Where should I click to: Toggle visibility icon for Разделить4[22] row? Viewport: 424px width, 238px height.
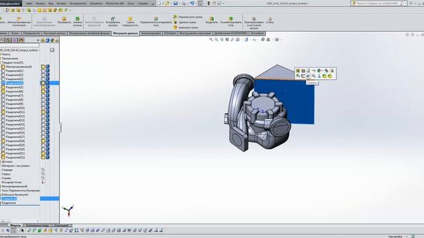click(43, 157)
